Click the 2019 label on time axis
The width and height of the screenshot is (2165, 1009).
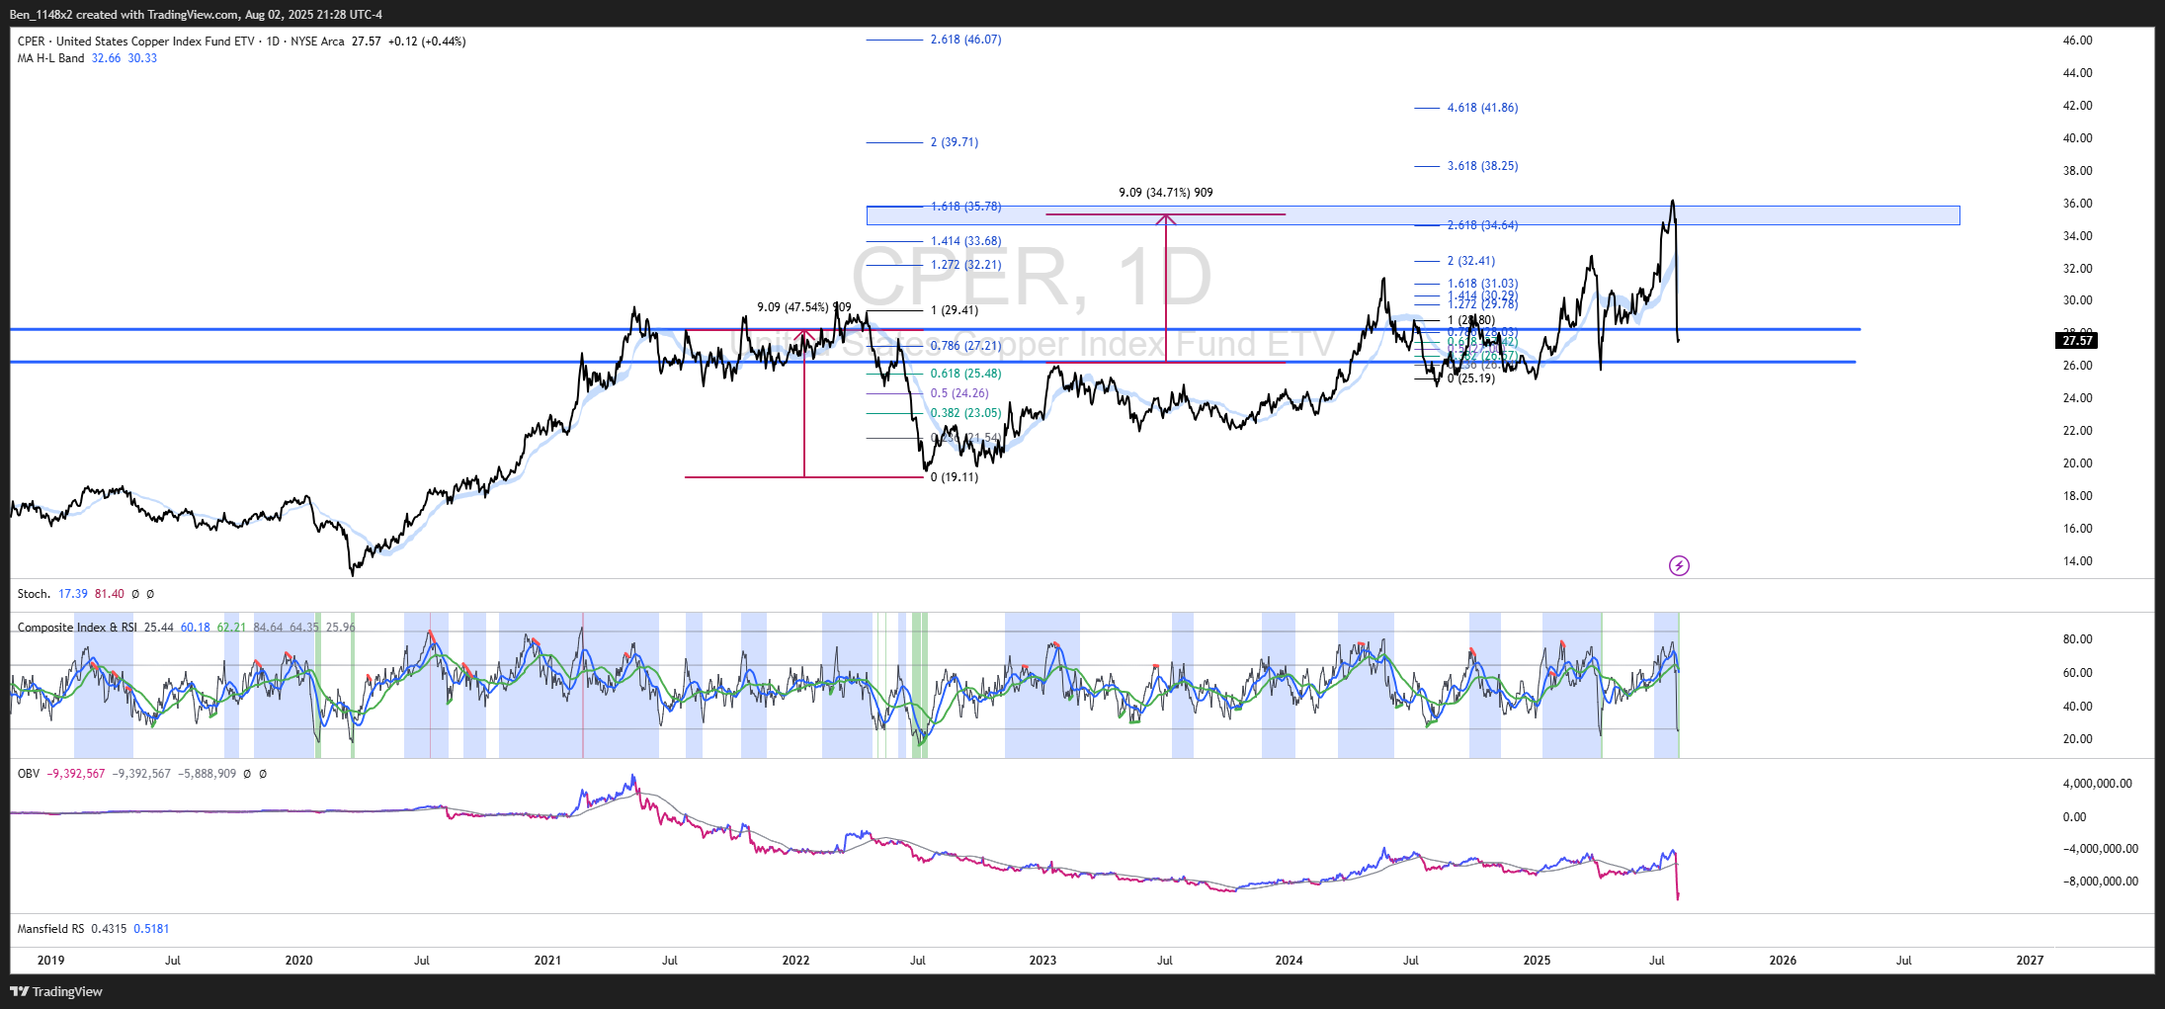(x=50, y=961)
